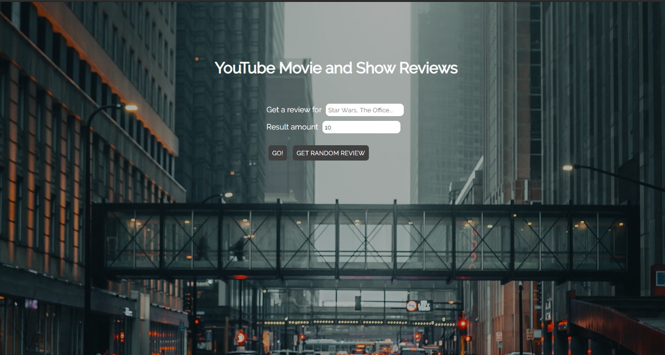Click the YouTube Movie and Show Reviews title
Screen dimensions: 665x355
click(x=336, y=68)
